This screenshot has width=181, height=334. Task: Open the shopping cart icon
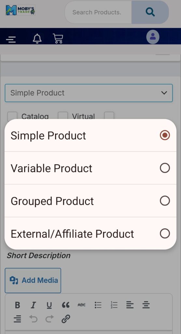click(58, 38)
